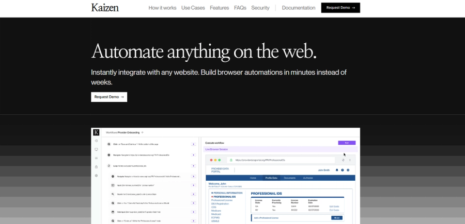The image size is (465, 224).
Task: Switch to the Authorize tab
Action: click(308, 178)
